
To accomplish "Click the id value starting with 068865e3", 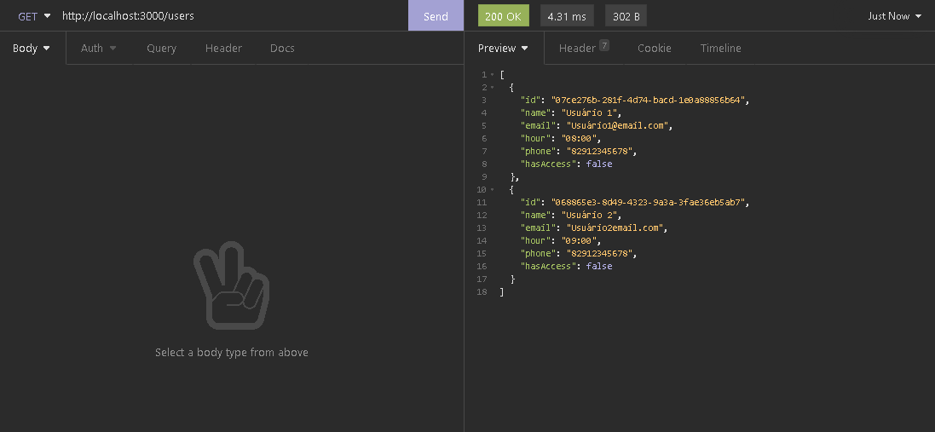I will (x=648, y=203).
